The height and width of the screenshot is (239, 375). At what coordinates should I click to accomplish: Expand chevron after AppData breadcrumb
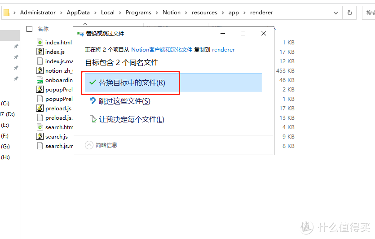(95, 13)
